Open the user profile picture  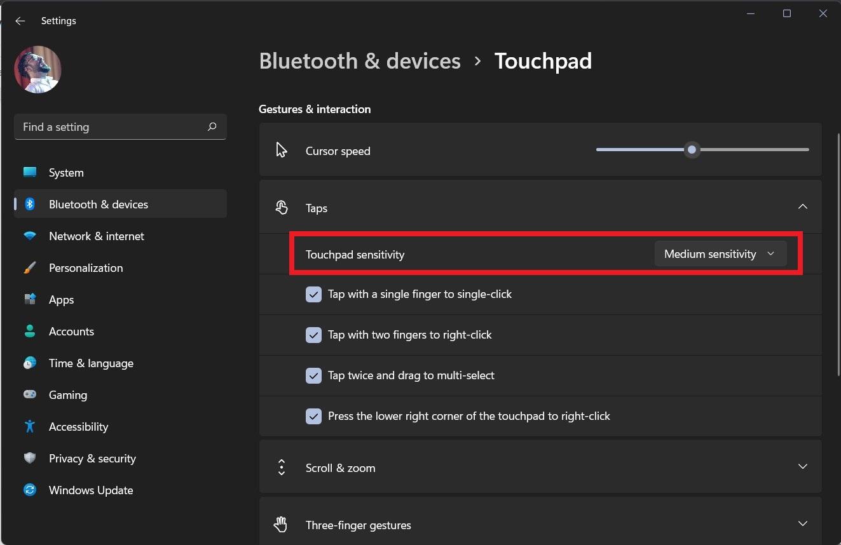coord(38,69)
